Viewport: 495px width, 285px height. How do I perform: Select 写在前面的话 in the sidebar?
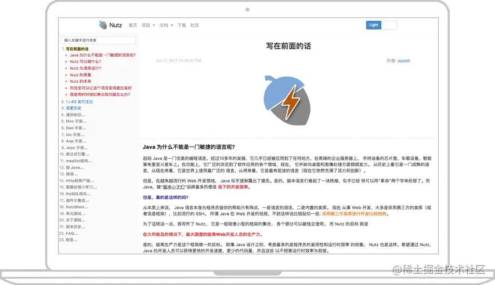coord(77,49)
